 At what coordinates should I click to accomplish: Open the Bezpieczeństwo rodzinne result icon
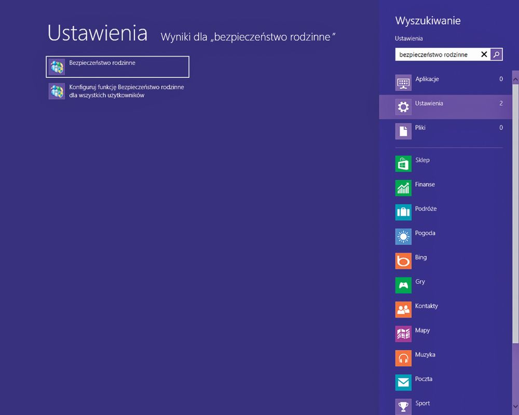point(57,67)
